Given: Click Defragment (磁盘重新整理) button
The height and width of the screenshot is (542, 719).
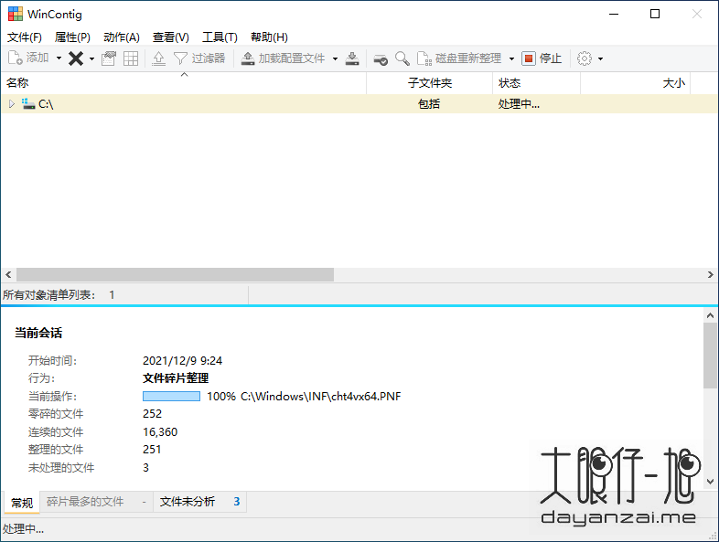Looking at the screenshot, I should pyautogui.click(x=459, y=58).
